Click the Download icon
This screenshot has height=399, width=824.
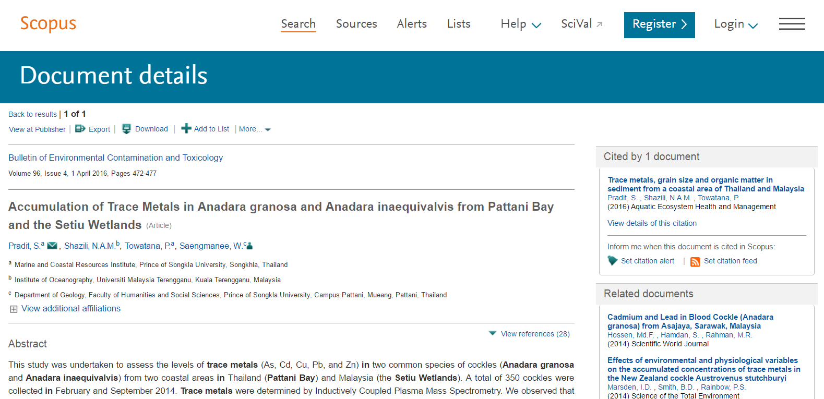[126, 129]
